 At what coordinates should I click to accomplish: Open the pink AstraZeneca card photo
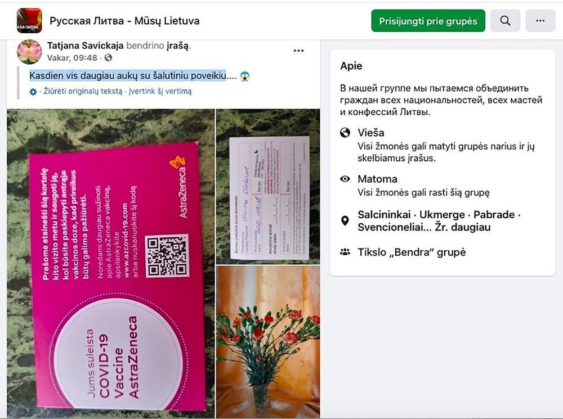(x=110, y=264)
